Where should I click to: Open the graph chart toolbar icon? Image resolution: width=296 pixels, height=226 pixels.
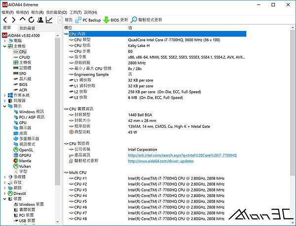pyautogui.click(x=49, y=20)
